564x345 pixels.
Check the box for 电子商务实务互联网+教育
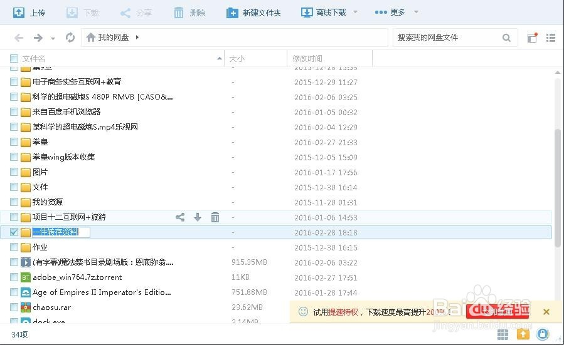(x=14, y=82)
